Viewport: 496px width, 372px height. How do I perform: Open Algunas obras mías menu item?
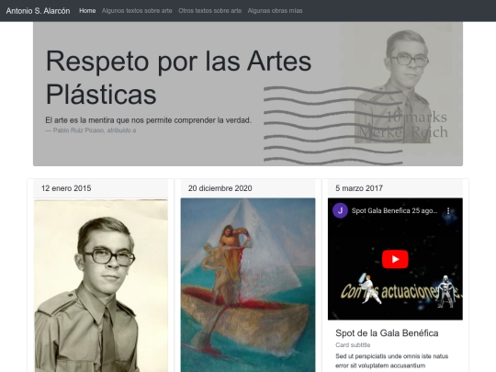[275, 11]
